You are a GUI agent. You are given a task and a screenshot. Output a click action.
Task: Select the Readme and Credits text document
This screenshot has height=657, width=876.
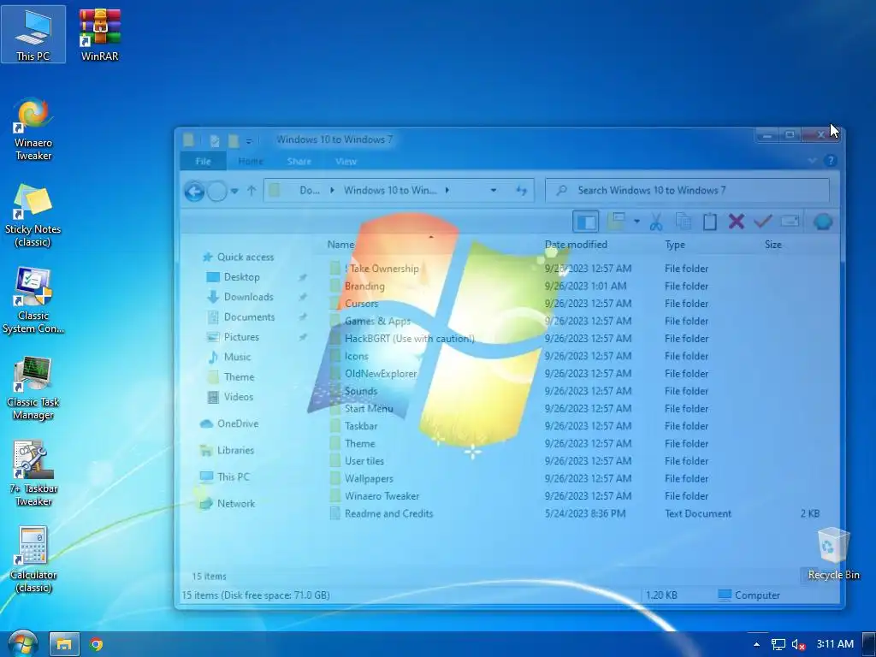click(x=576, y=513)
